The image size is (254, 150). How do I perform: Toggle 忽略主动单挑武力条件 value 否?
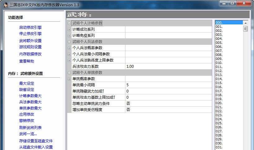pyautogui.click(x=169, y=104)
